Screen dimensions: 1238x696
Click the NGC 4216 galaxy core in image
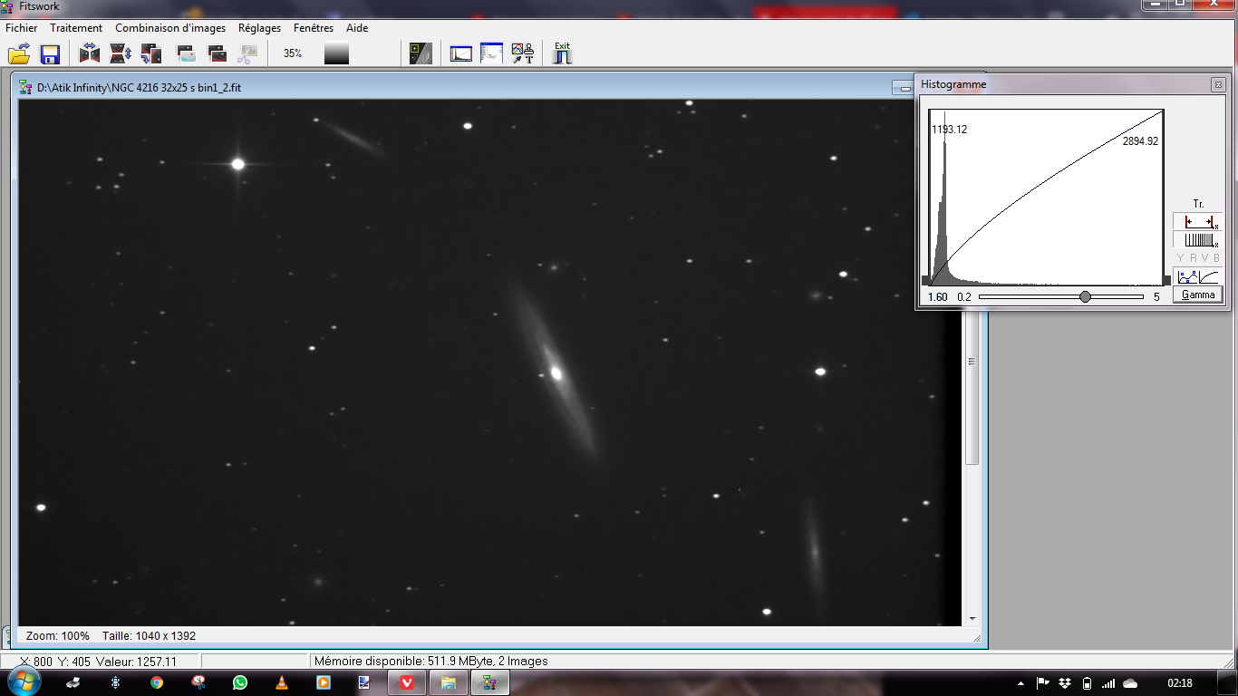556,372
